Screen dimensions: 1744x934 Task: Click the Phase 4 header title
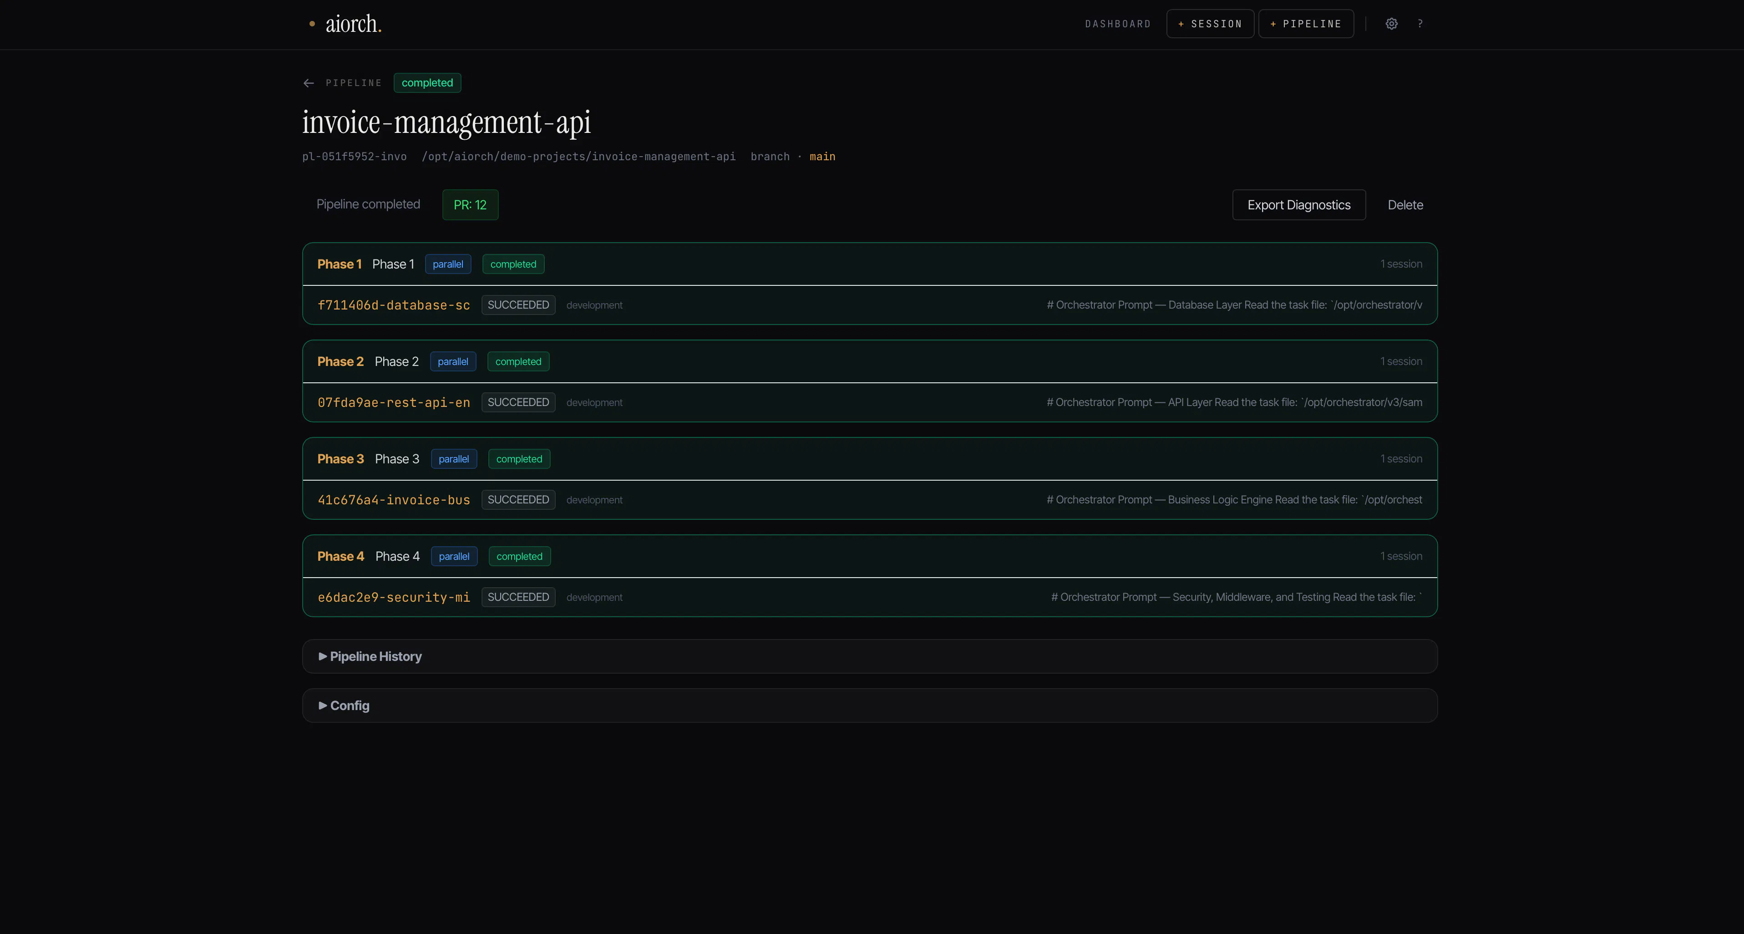(x=340, y=557)
